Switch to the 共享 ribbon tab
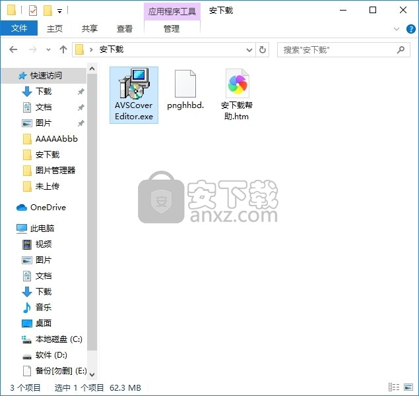Image resolution: width=419 pixels, height=396 pixels. tap(90, 28)
